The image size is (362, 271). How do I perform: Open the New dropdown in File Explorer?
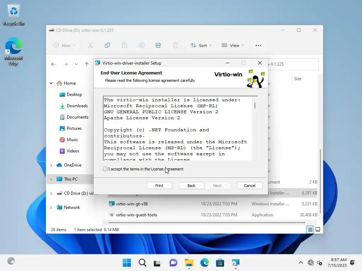pyautogui.click(x=64, y=46)
